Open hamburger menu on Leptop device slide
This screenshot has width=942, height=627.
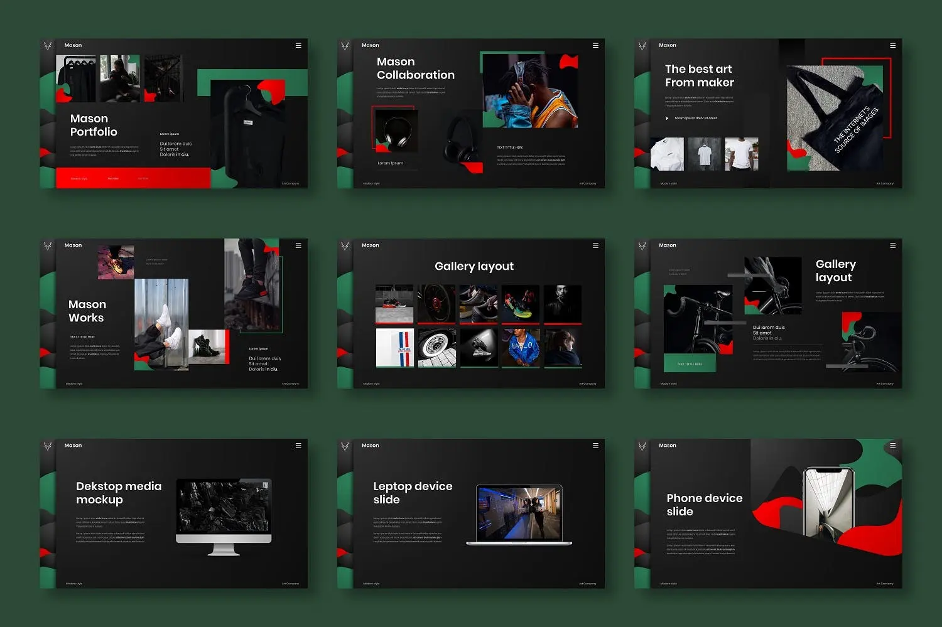pyautogui.click(x=595, y=446)
